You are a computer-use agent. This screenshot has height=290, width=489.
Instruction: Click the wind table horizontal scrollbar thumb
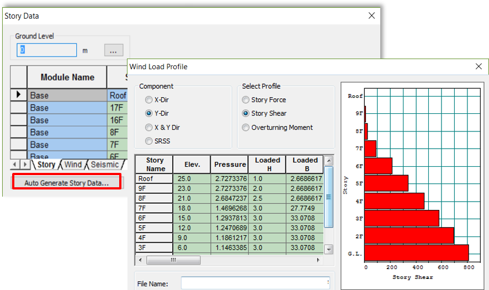pyautogui.click(x=173, y=260)
